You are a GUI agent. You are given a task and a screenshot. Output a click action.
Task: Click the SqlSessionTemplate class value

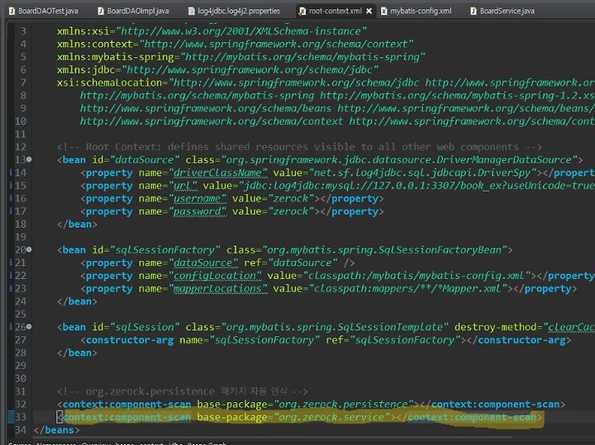[x=335, y=327]
